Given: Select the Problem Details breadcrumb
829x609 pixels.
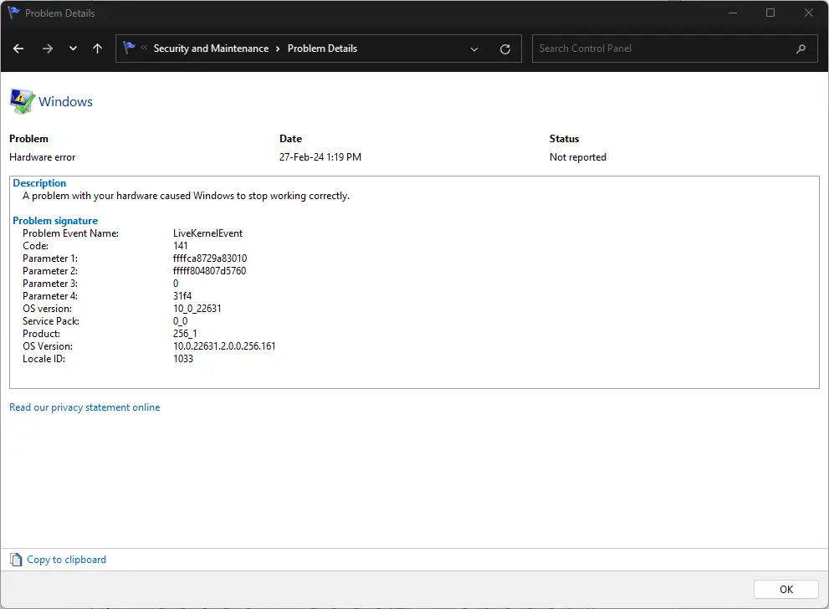Looking at the screenshot, I should point(321,49).
